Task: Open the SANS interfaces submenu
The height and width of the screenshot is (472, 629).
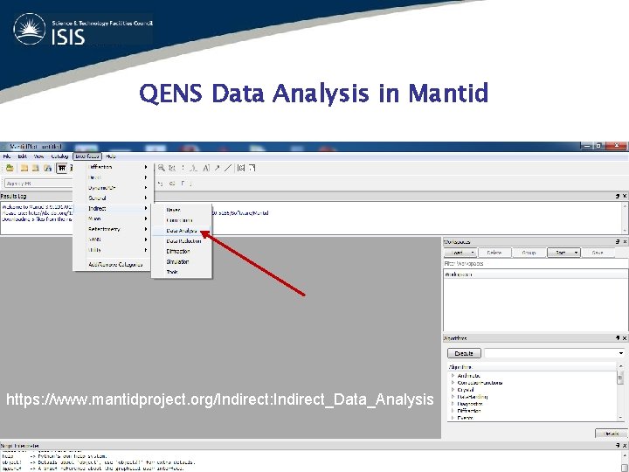Action: coord(114,239)
